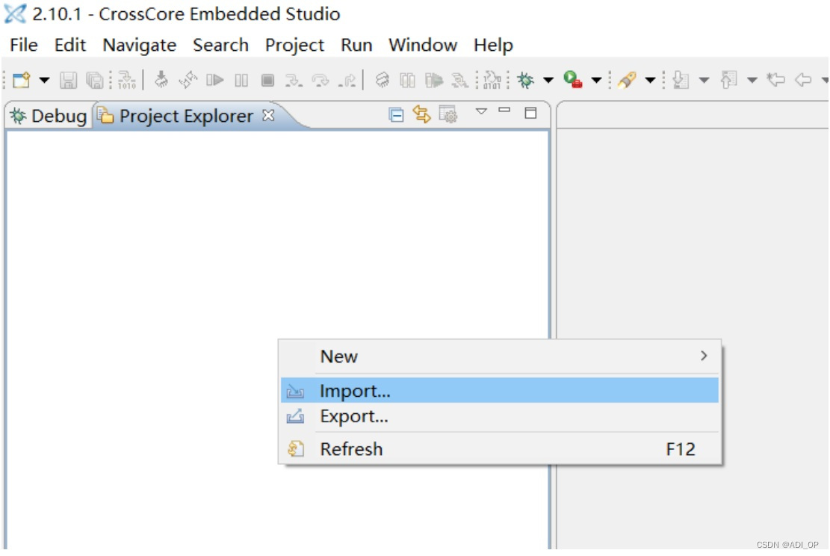Viewport: 830px width, 556px height.
Task: Open the Next Annotation dropdown arrow
Action: (x=704, y=81)
